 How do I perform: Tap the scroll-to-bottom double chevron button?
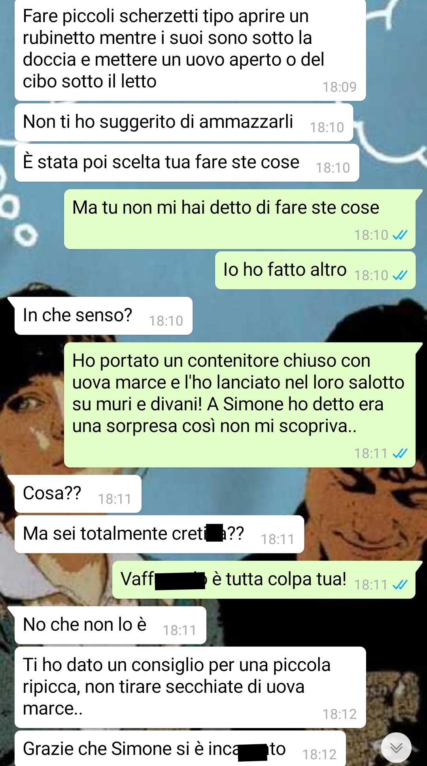click(396, 747)
